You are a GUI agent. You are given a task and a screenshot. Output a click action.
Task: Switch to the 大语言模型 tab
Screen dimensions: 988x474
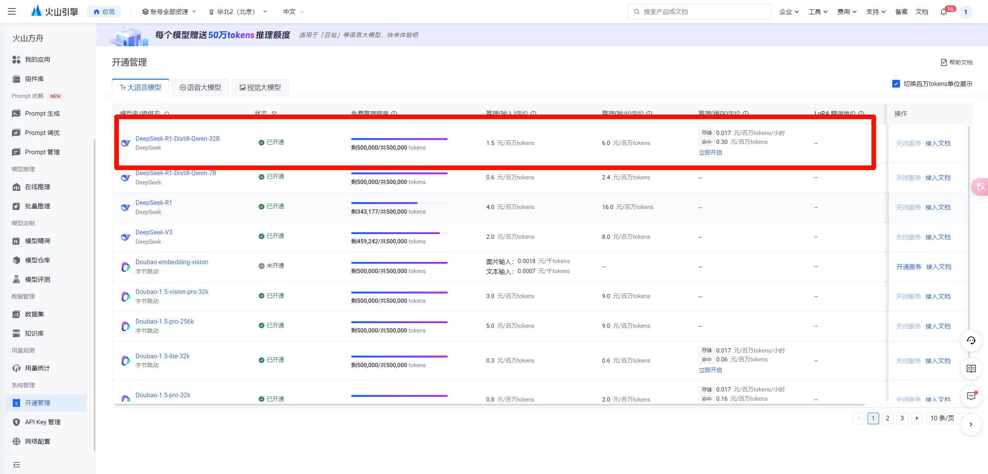140,88
